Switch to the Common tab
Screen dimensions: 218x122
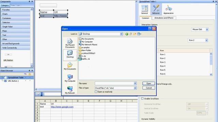point(145,18)
